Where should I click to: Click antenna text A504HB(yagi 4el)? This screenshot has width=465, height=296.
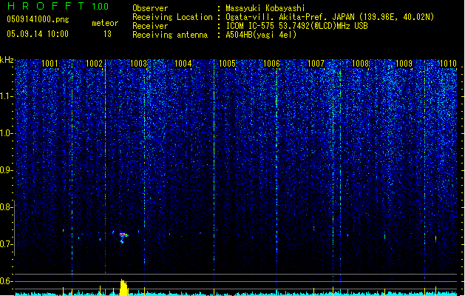(261, 35)
